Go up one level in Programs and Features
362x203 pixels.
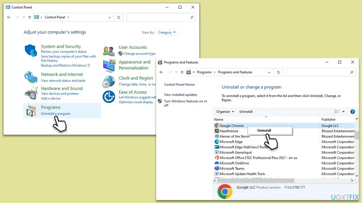click(182, 72)
